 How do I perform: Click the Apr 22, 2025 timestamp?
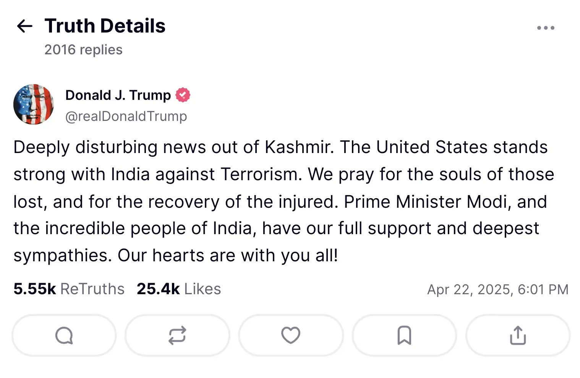click(x=497, y=290)
